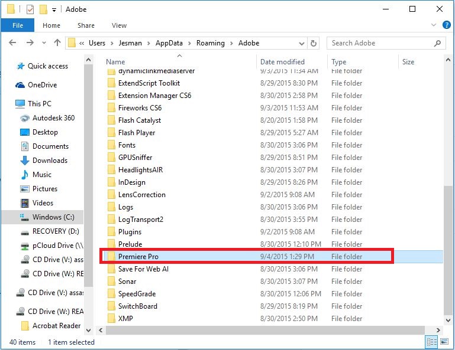The width and height of the screenshot is (455, 350).
Task: Select the ExtendScript Toolkit folder icon
Action: click(x=111, y=83)
